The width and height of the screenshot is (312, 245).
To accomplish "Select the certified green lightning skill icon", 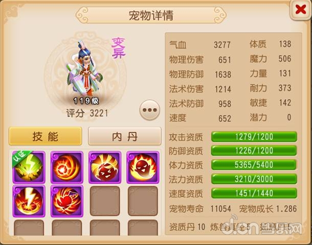I will (x=29, y=167).
